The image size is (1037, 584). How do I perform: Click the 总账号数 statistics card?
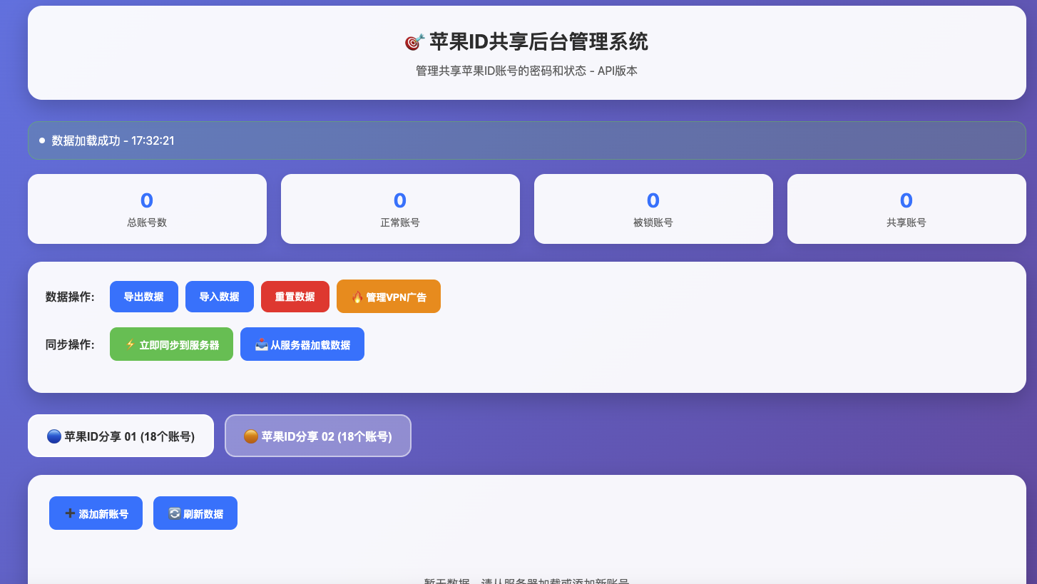pyautogui.click(x=147, y=208)
